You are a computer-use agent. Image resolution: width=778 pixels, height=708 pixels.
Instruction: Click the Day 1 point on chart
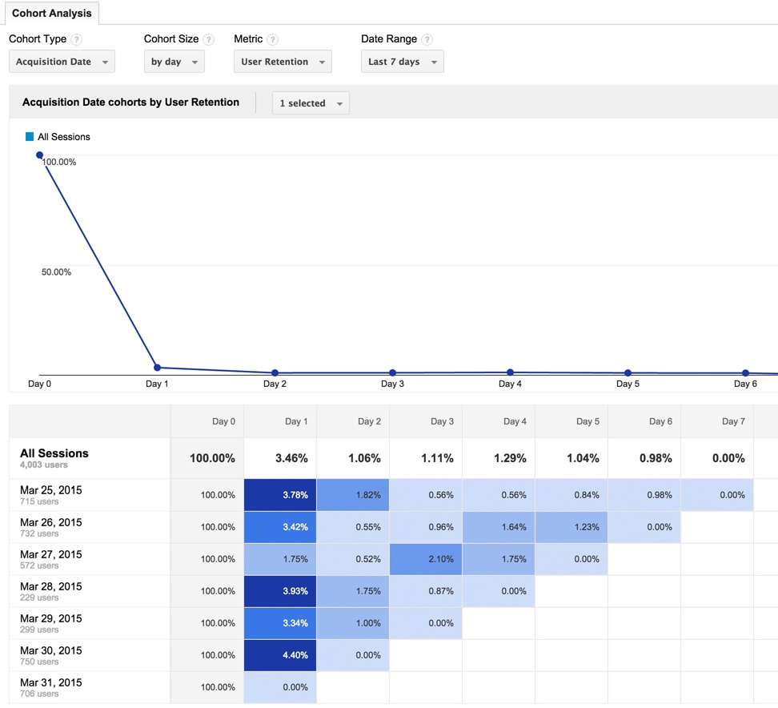[157, 368]
